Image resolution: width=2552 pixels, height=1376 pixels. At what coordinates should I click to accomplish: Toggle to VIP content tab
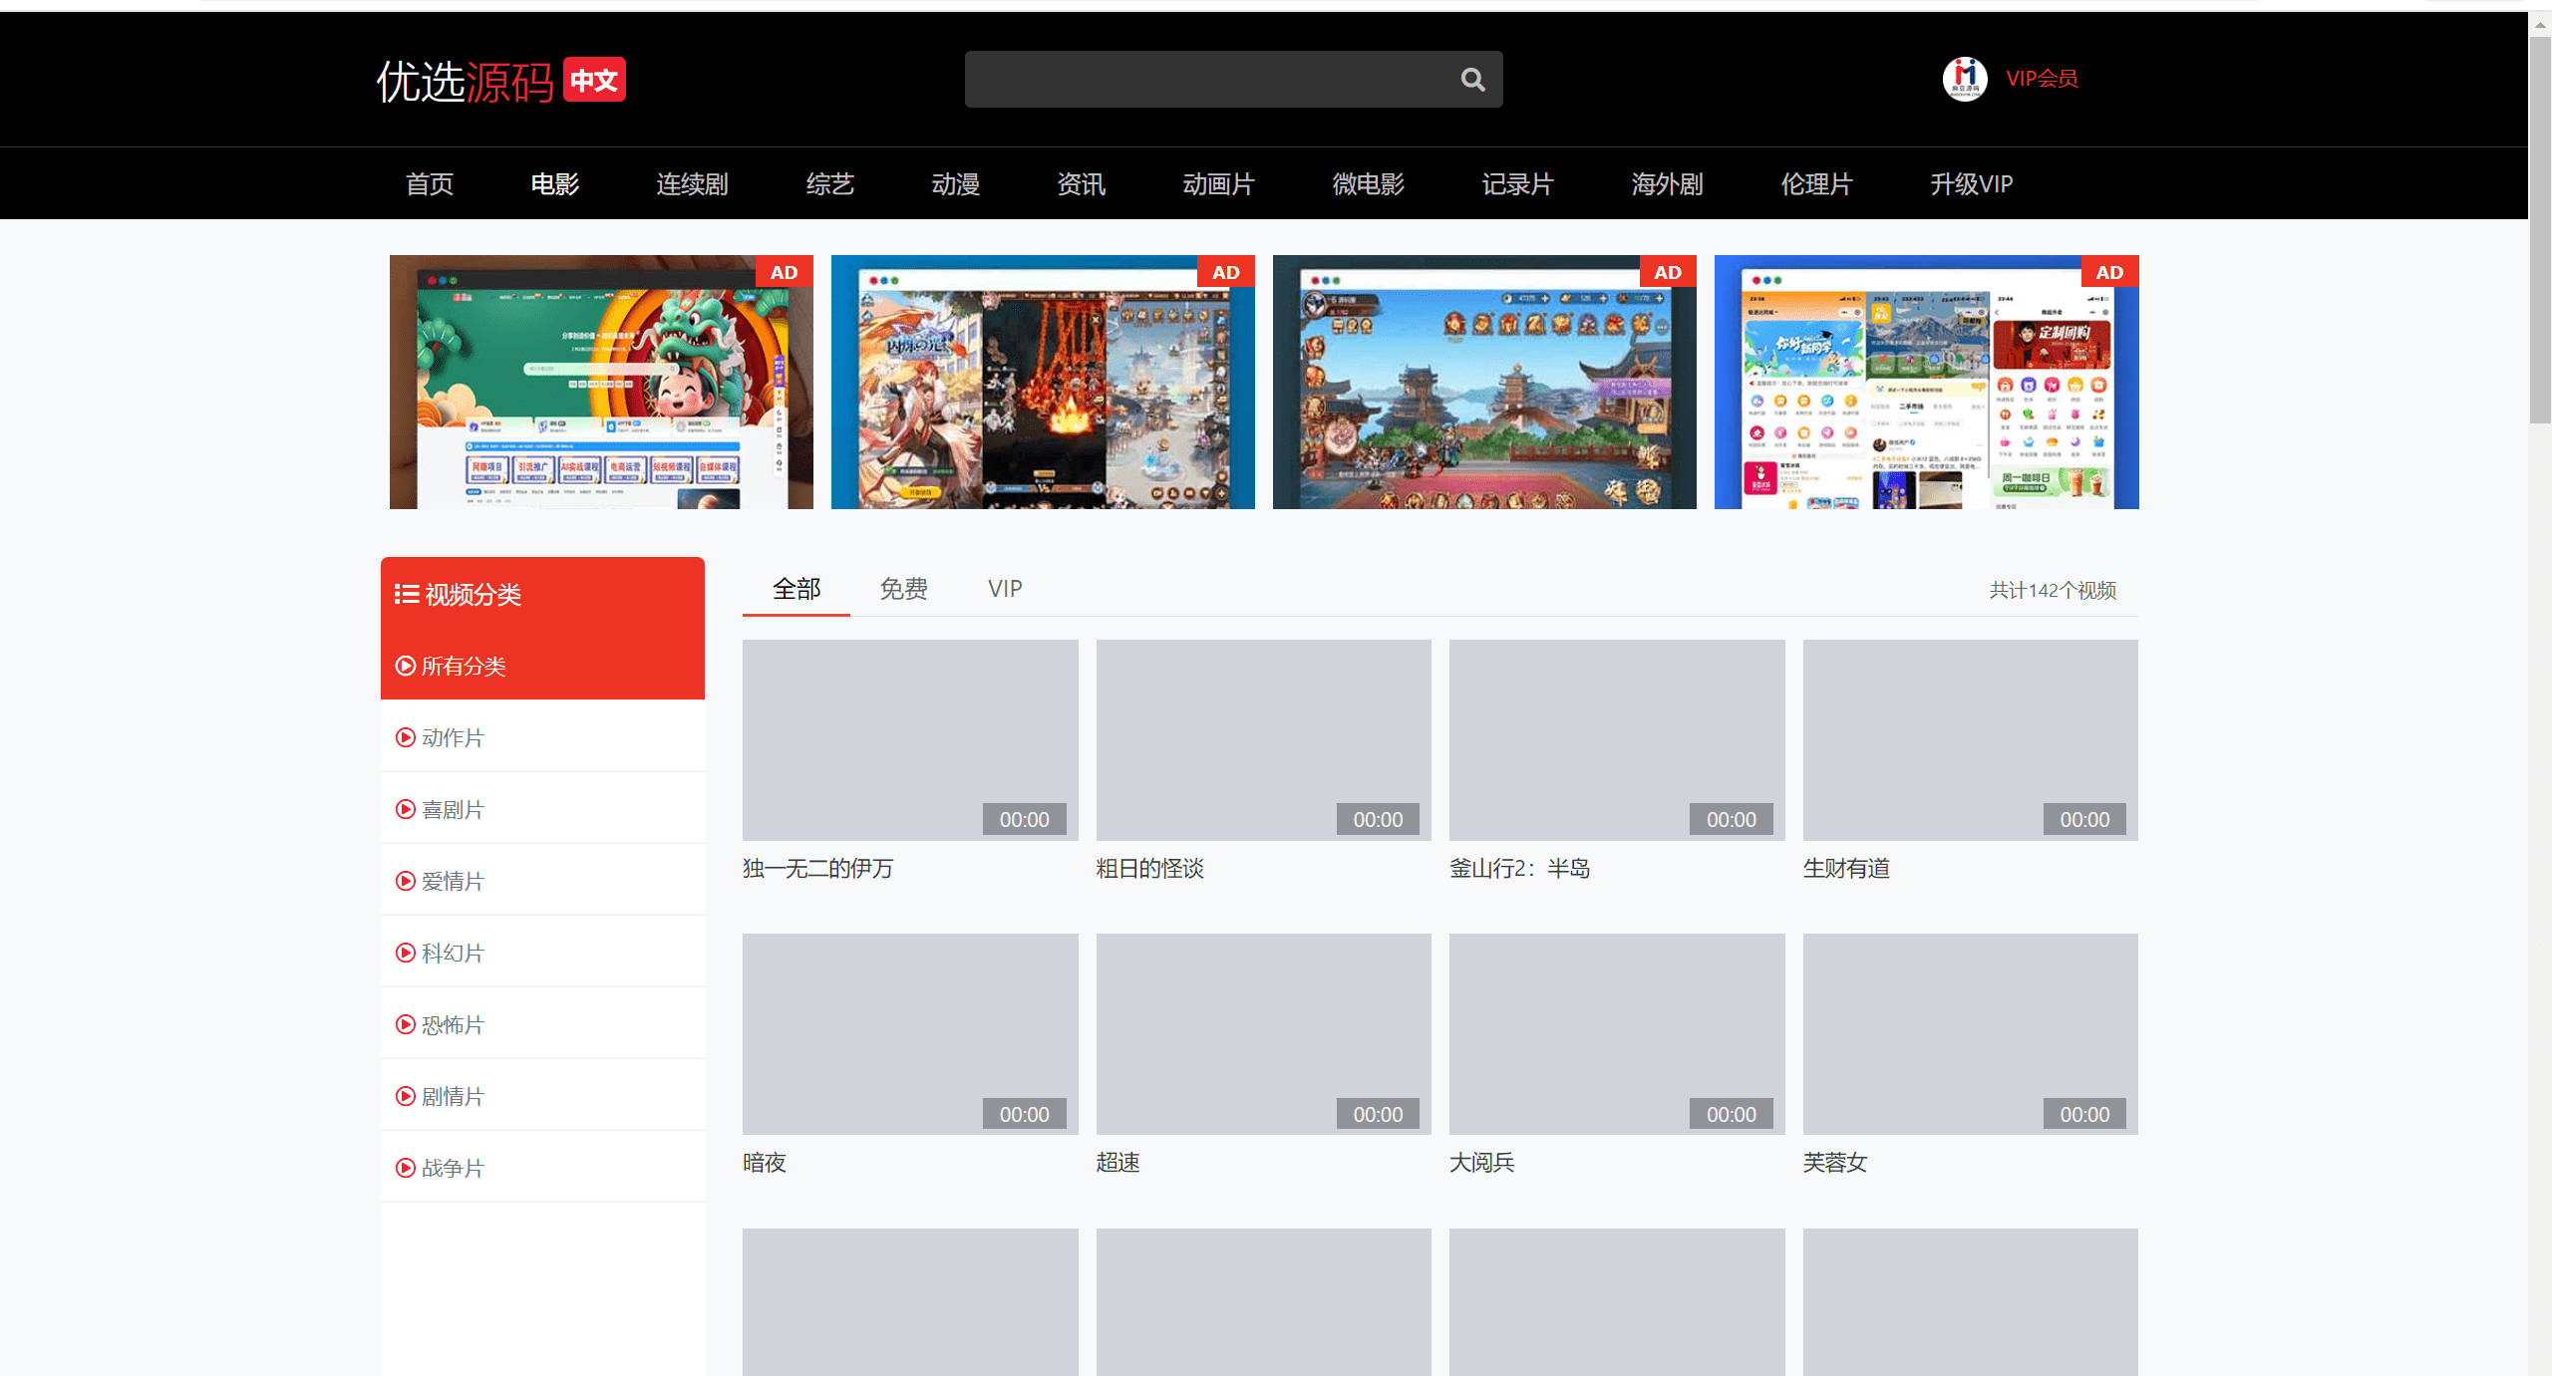pos(1007,588)
